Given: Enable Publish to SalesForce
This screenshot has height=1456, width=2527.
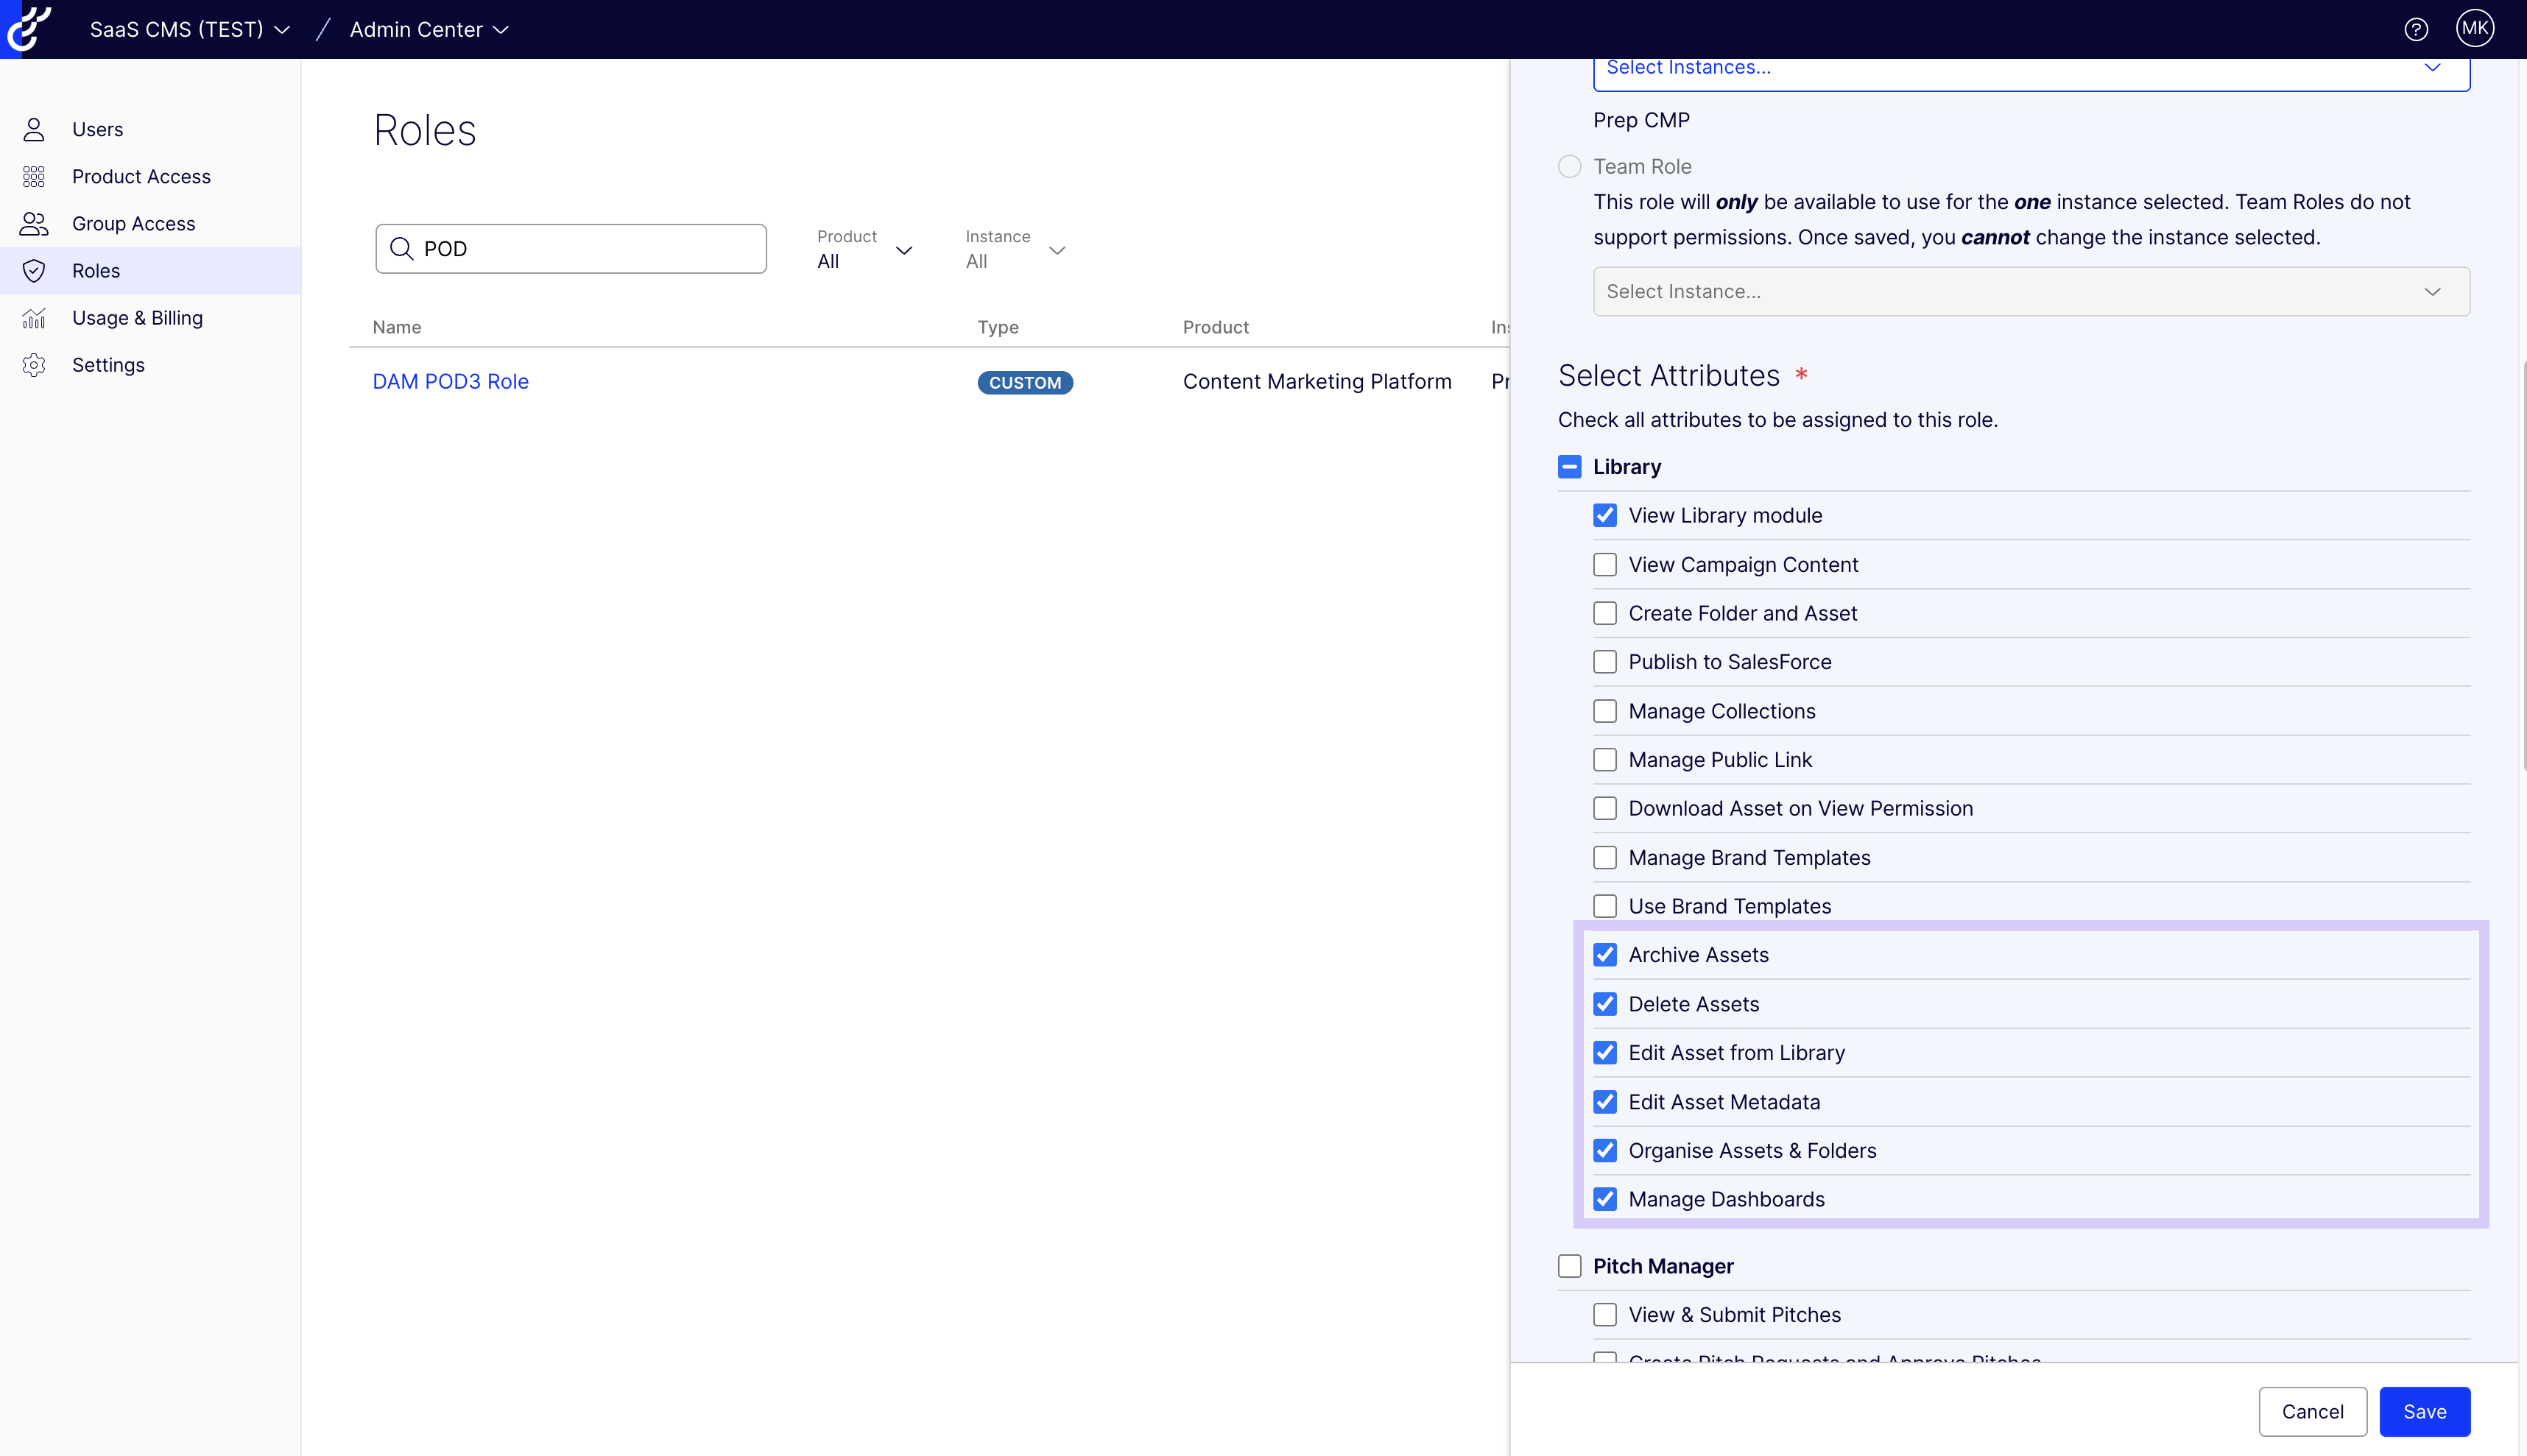Looking at the screenshot, I should click(1604, 662).
